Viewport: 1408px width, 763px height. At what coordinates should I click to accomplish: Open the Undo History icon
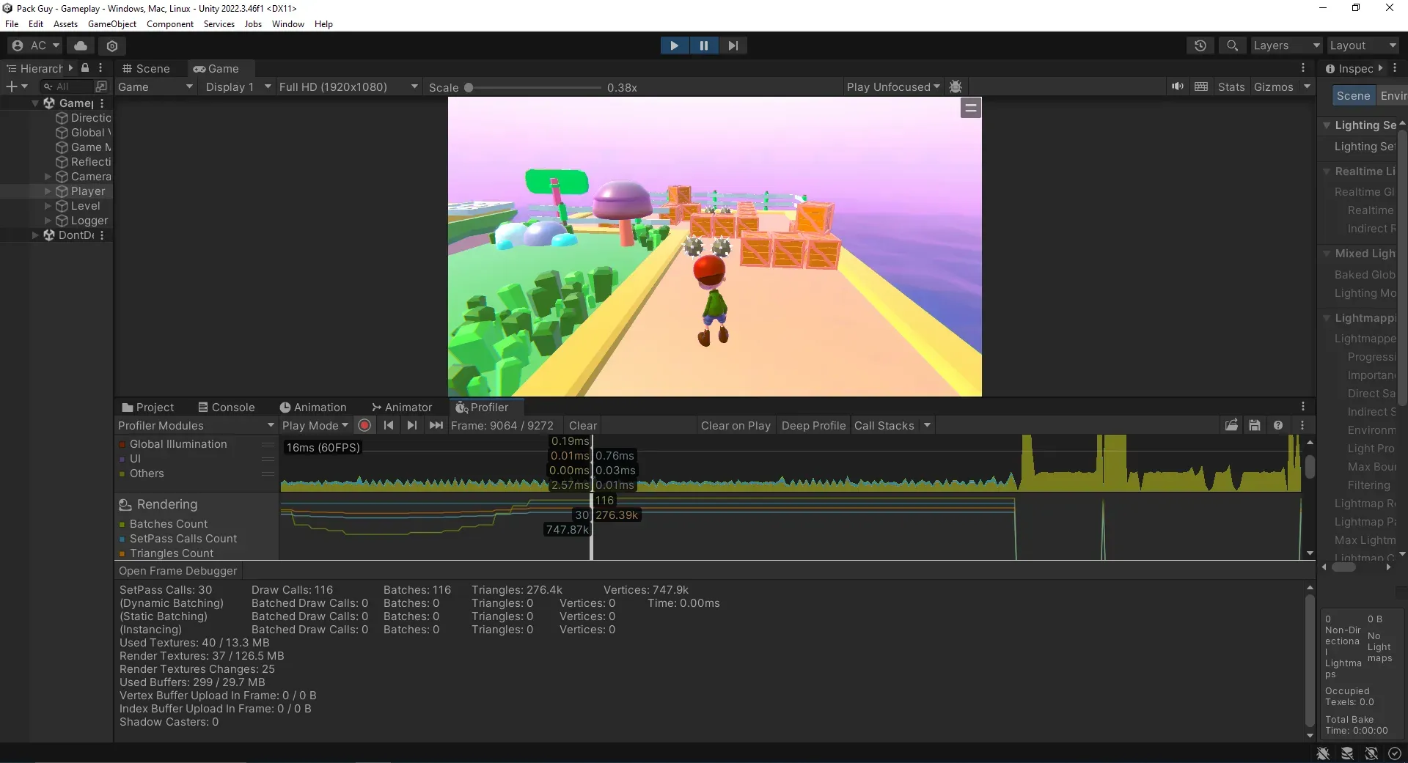pyautogui.click(x=1200, y=45)
